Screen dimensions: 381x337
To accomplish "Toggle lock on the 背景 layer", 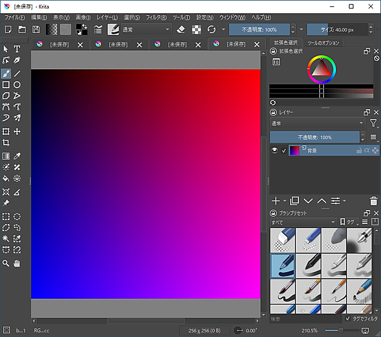I will click(x=359, y=150).
